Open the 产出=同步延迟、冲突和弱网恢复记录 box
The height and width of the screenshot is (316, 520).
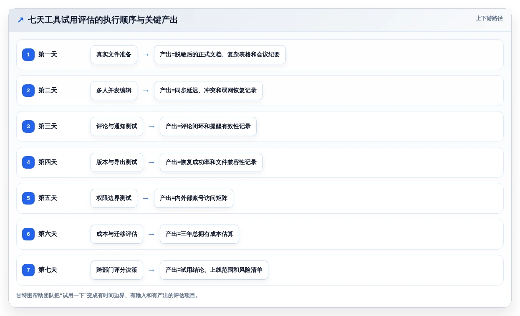point(208,91)
